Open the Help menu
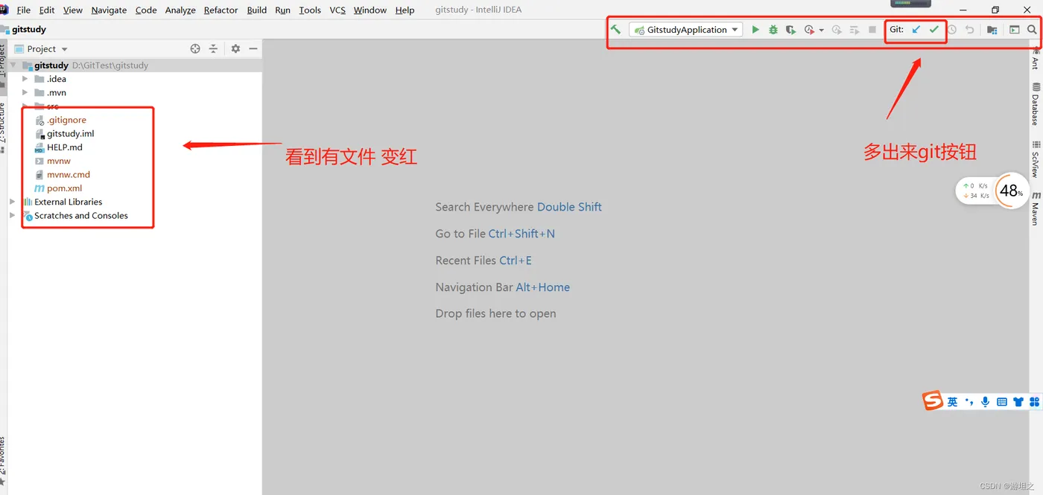Screen dimensions: 1043x495 point(405,10)
